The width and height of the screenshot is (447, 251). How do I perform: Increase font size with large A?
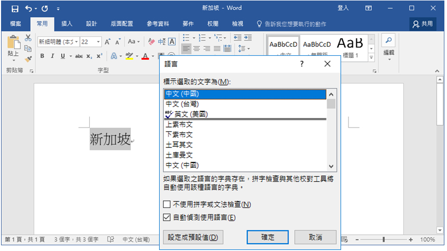pos(107,42)
